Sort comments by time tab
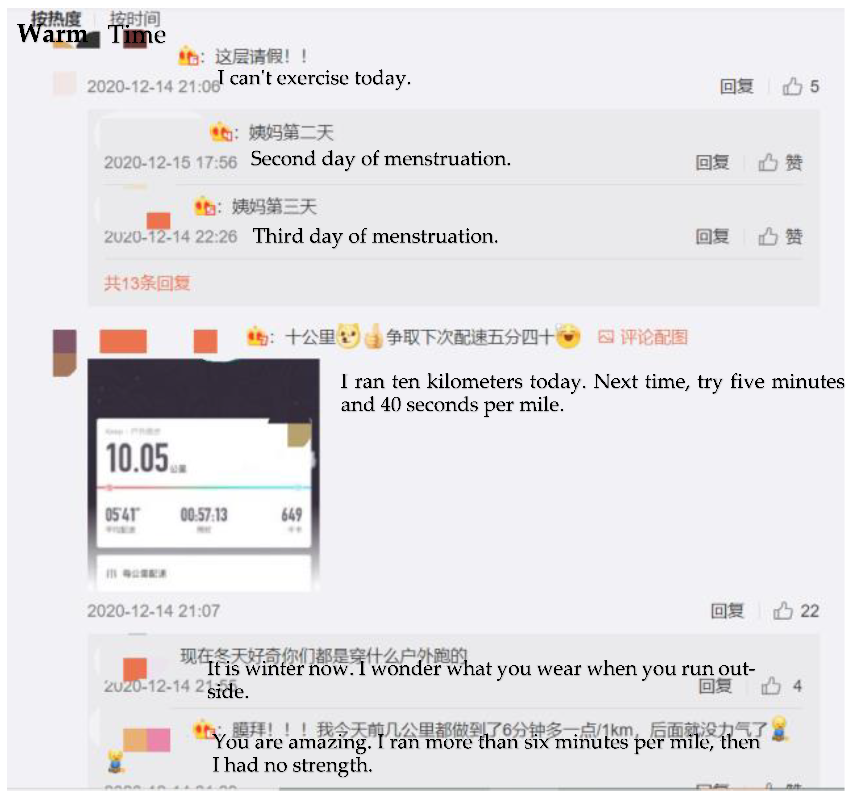This screenshot has width=851, height=798. pos(135,19)
